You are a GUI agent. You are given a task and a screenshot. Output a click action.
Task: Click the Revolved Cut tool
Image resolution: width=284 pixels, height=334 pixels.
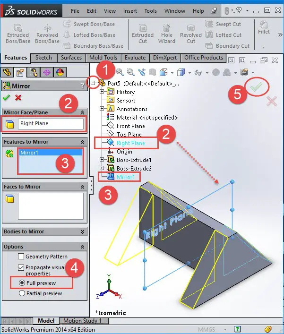tap(191, 34)
